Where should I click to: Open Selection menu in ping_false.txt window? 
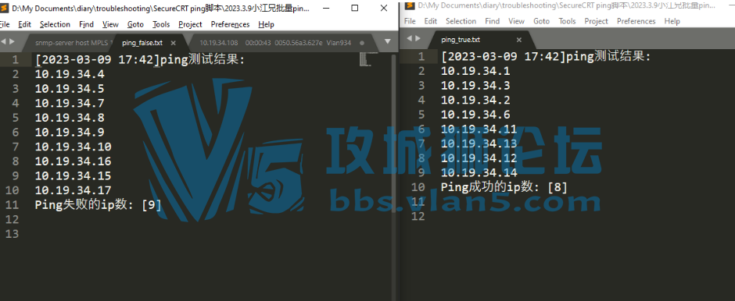click(55, 24)
